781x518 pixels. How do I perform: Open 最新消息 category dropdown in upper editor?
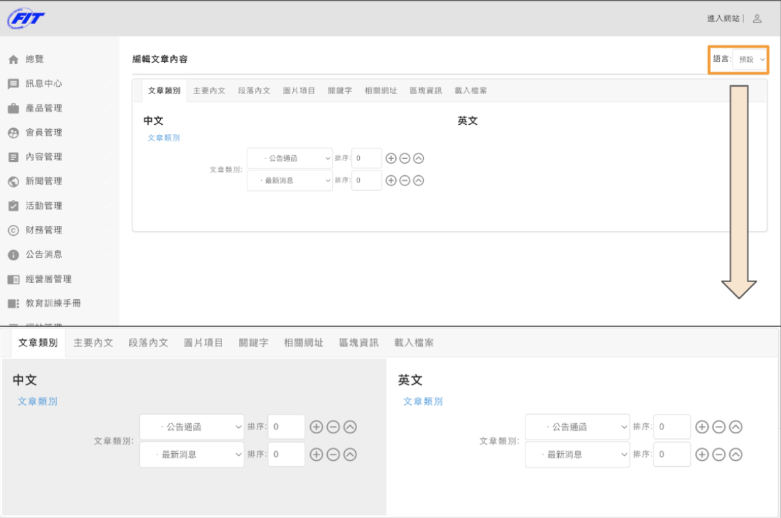[x=290, y=181]
